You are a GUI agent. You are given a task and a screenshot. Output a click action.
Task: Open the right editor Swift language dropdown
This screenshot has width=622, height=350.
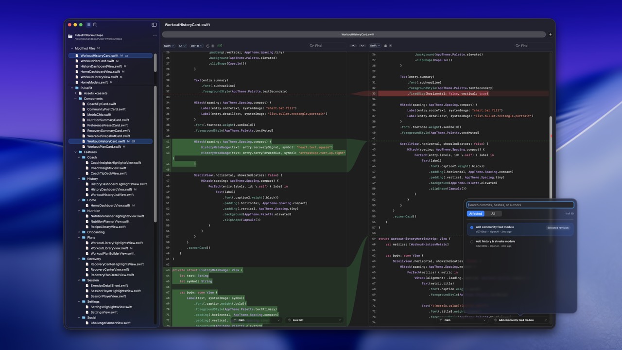point(375,46)
